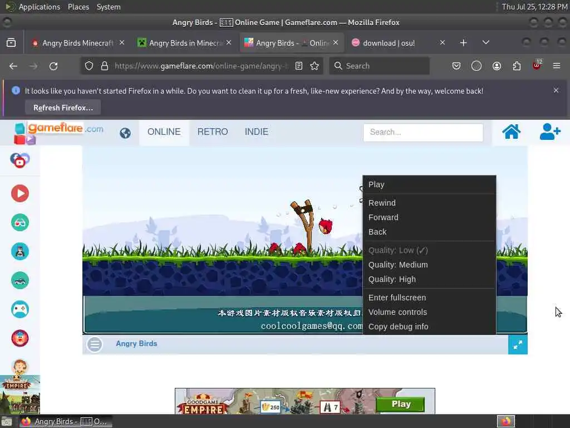Open Firefox application hamburger menu
This screenshot has height=428, width=570.
click(557, 66)
